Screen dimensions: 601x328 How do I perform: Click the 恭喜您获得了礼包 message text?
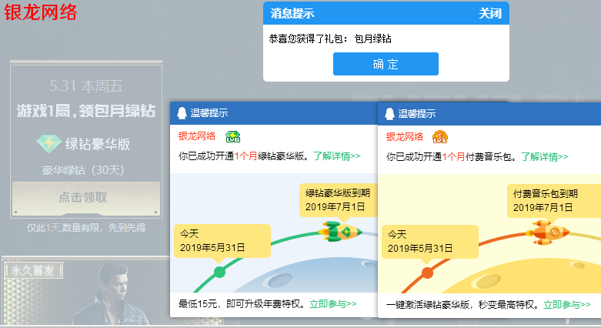(x=330, y=38)
